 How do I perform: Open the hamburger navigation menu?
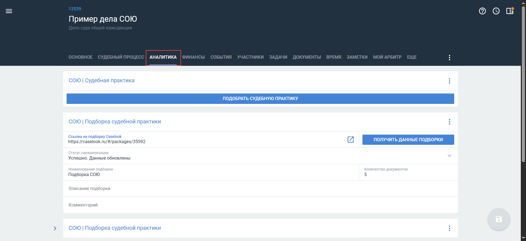tap(9, 11)
